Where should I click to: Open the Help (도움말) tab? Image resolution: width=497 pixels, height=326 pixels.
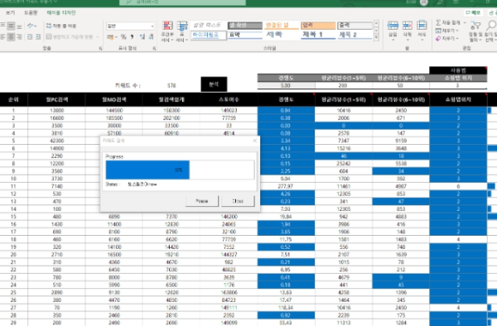31,12
